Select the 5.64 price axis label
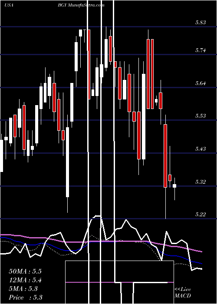Image resolution: width=217 pixels, height=304 pixels. pyautogui.click(x=201, y=83)
